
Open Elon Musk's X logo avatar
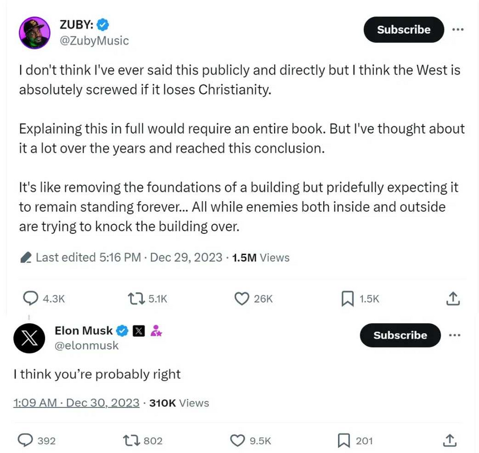click(29, 338)
